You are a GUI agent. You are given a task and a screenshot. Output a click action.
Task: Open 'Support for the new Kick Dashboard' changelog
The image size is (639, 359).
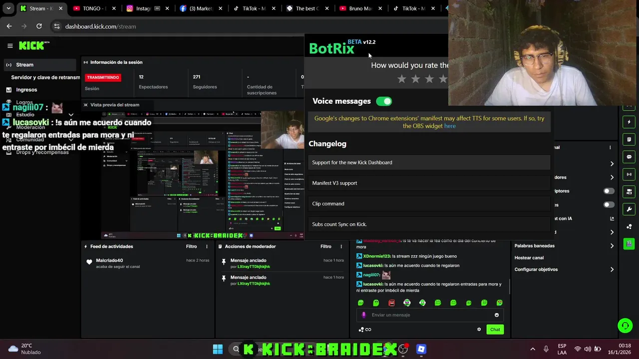429,163
